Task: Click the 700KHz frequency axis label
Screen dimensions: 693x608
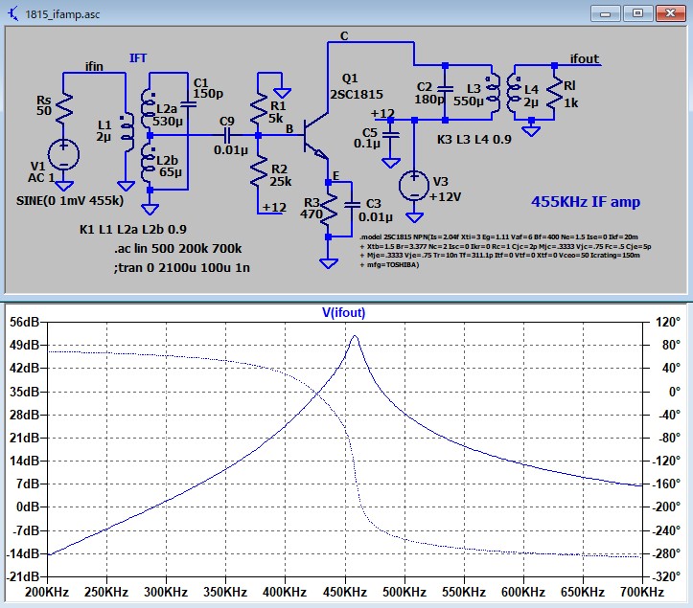Action: coord(642,592)
